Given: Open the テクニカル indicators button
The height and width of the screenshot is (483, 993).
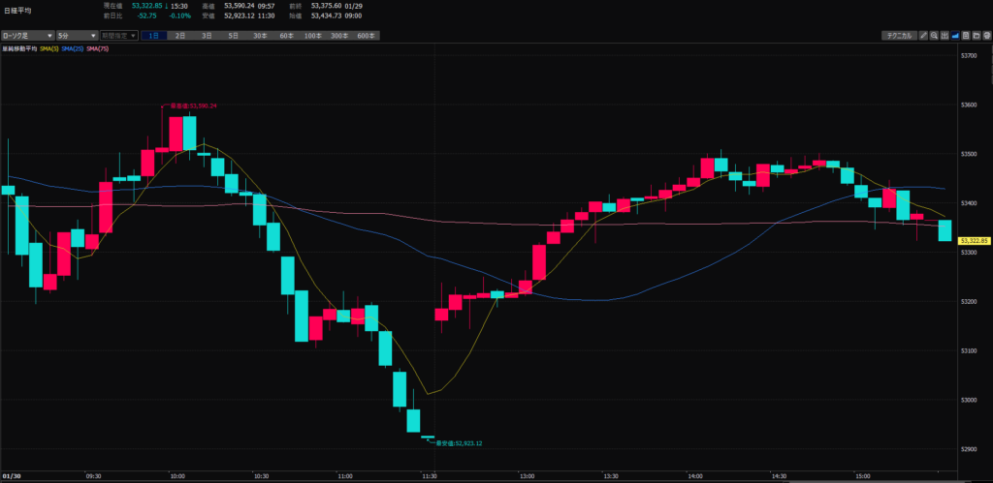Looking at the screenshot, I should [x=897, y=36].
